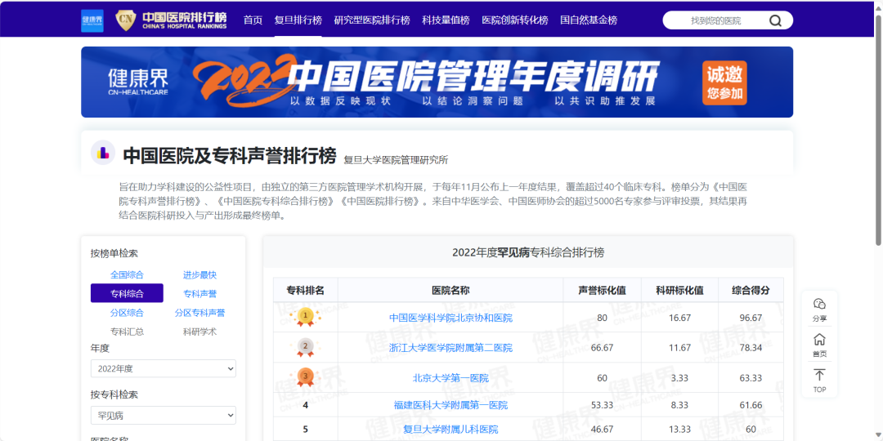Open 首页 in top navigation

[253, 20]
